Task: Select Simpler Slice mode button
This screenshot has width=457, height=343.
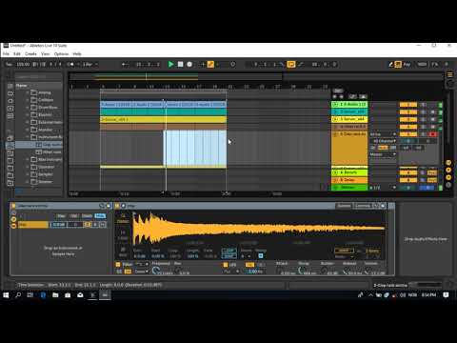Action: tap(123, 252)
